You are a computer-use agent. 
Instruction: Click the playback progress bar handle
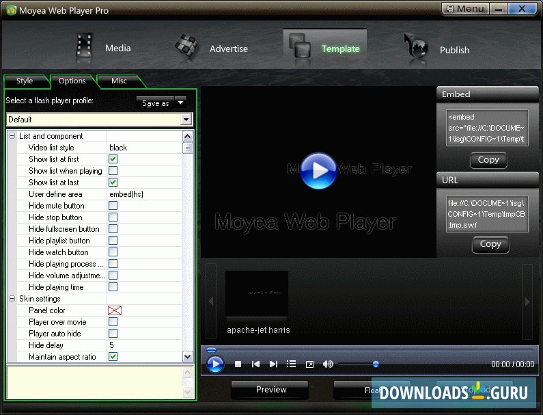coord(211,350)
